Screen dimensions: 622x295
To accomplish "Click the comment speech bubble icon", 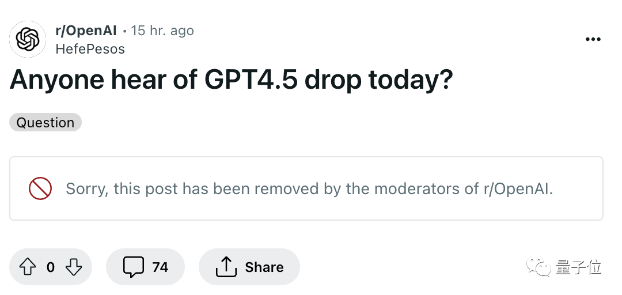I will click(133, 267).
